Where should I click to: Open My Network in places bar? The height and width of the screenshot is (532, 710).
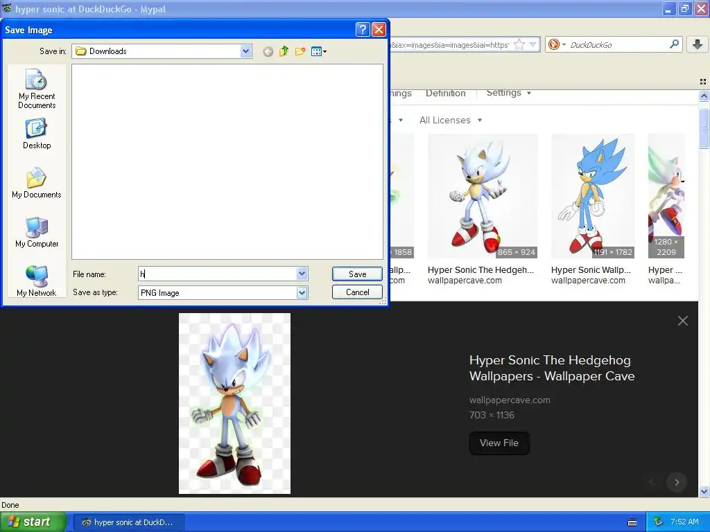point(37,281)
